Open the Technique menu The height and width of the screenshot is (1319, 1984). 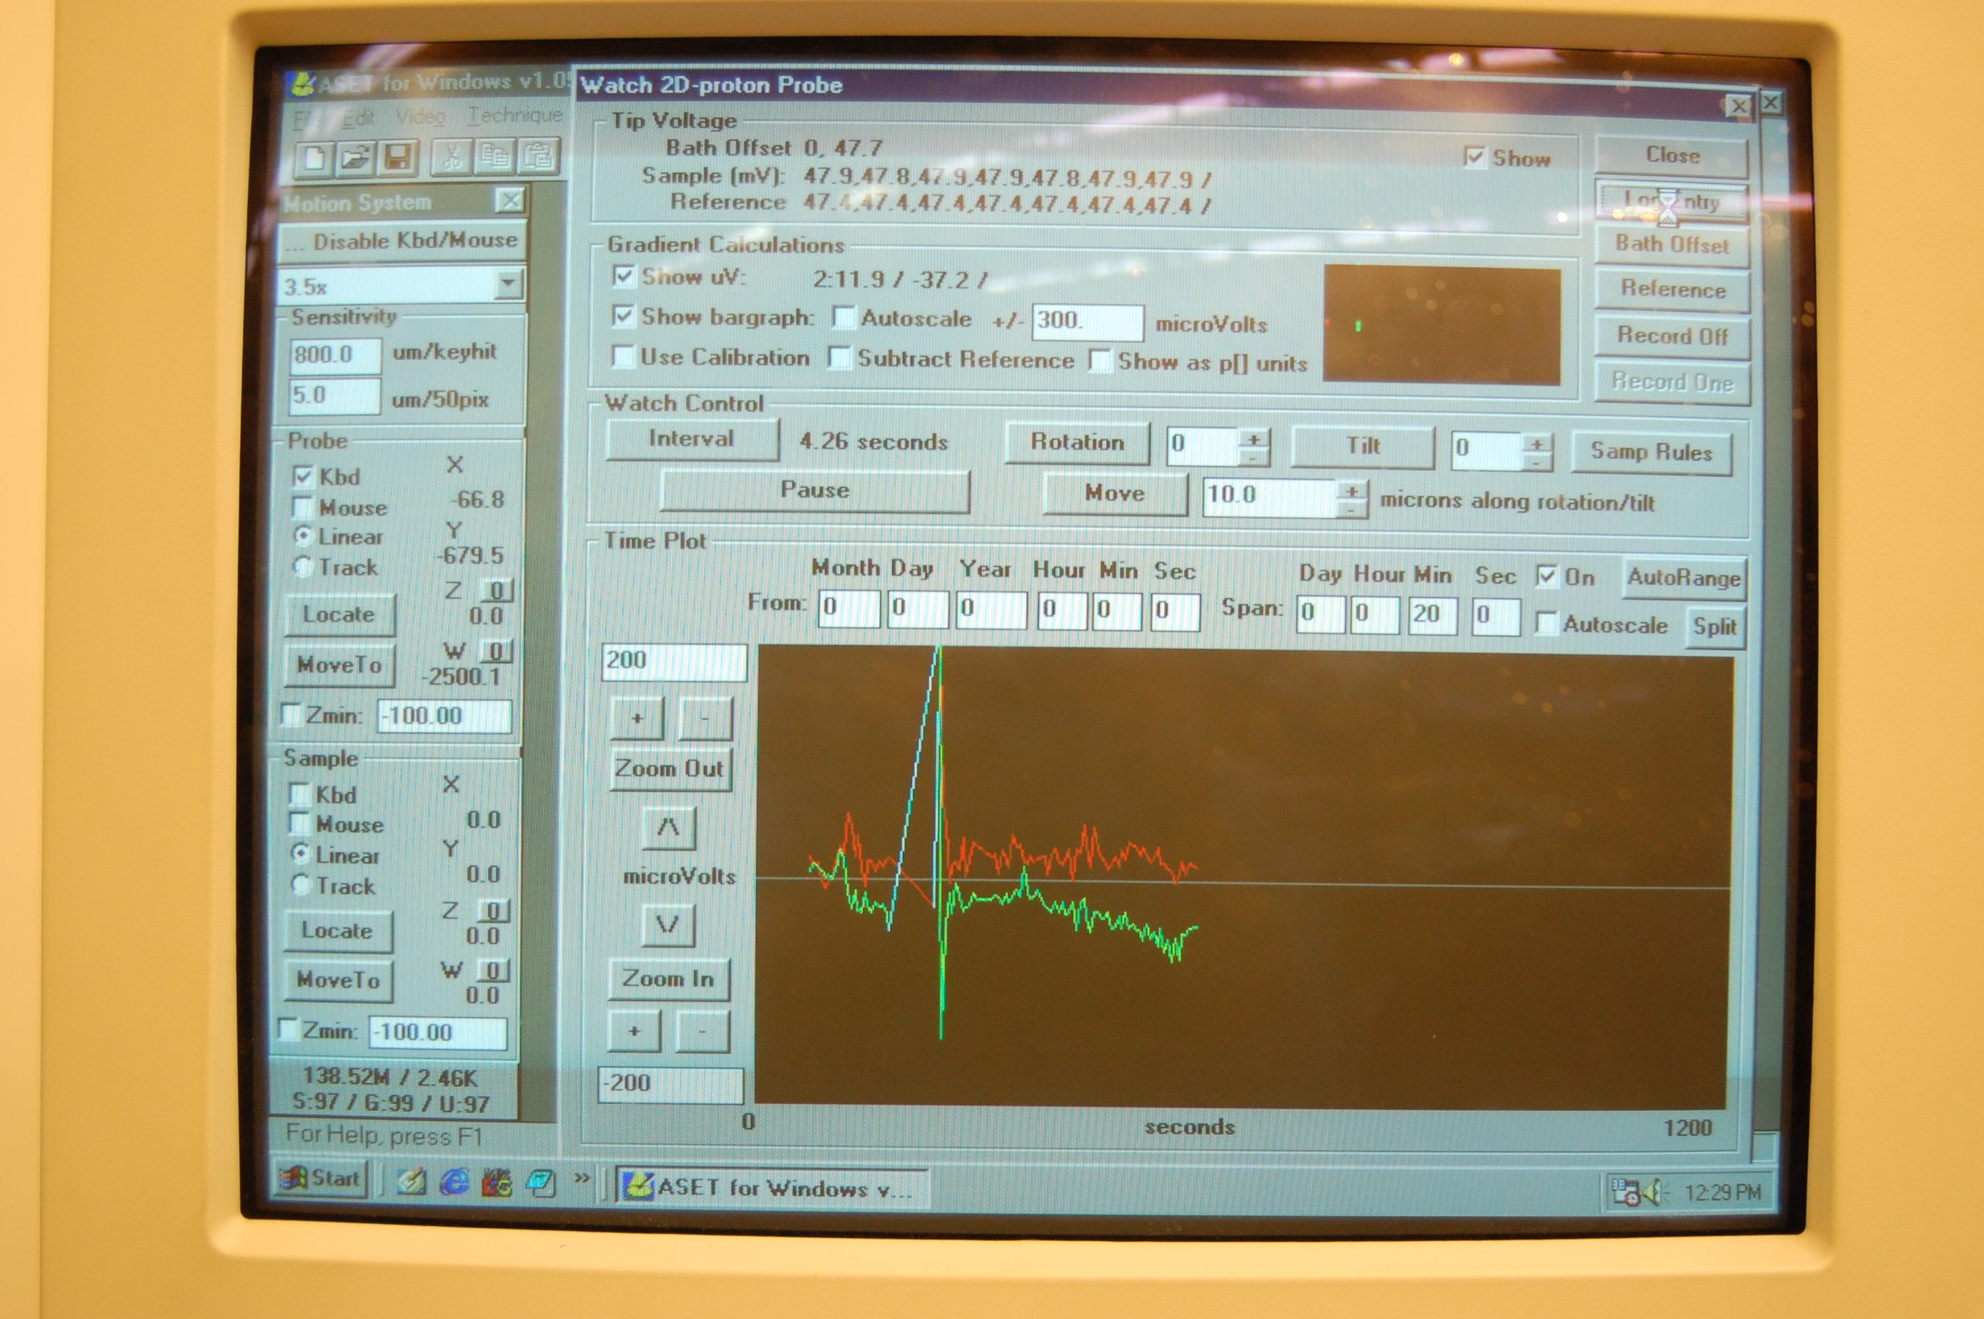point(514,114)
